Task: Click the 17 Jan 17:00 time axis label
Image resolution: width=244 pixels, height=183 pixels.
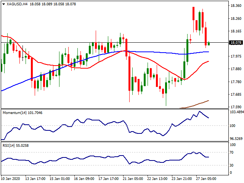Action: pos(109,179)
